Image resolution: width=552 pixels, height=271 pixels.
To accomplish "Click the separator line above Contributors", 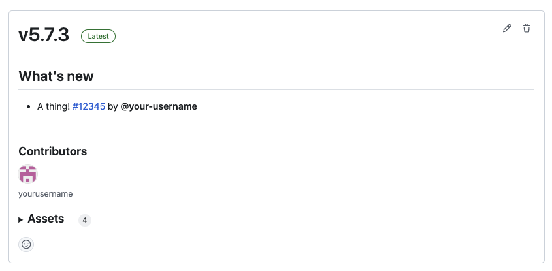I will (x=276, y=133).
